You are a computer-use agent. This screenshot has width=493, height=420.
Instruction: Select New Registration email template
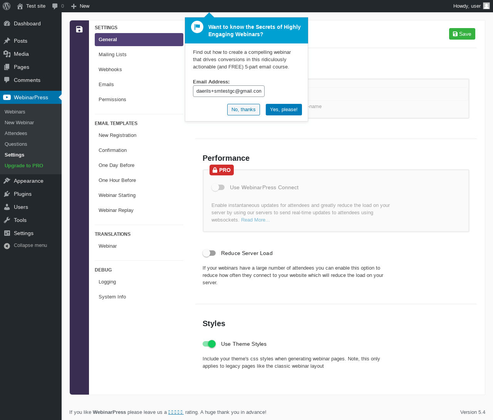point(139,135)
